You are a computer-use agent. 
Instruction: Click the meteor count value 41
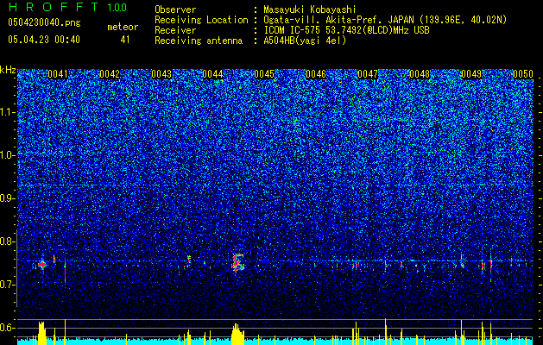pyautogui.click(x=125, y=40)
